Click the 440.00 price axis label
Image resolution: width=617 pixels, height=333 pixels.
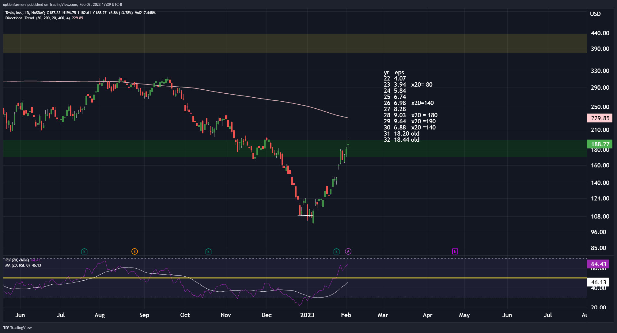coord(600,33)
